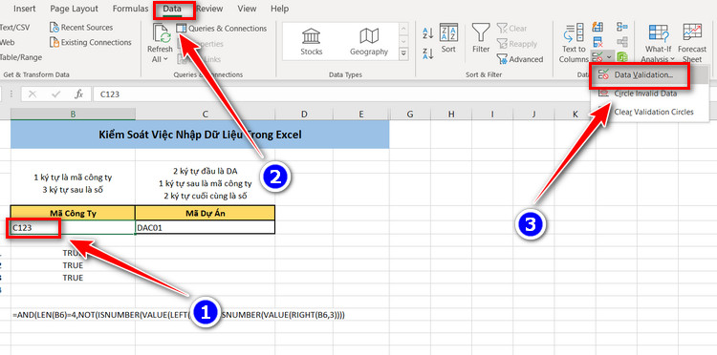Select column C header
Screen dimensions: 717x355
click(206, 115)
